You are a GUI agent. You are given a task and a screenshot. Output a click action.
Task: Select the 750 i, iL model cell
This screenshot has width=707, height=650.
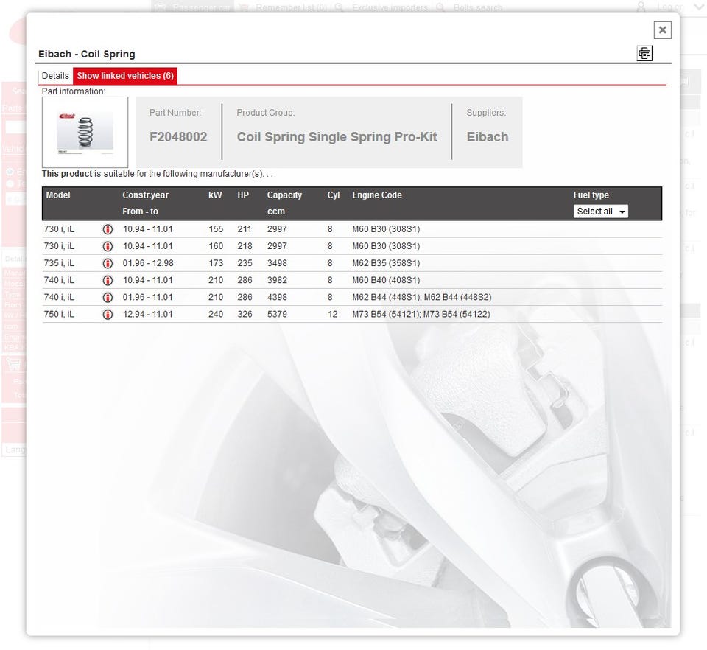59,314
